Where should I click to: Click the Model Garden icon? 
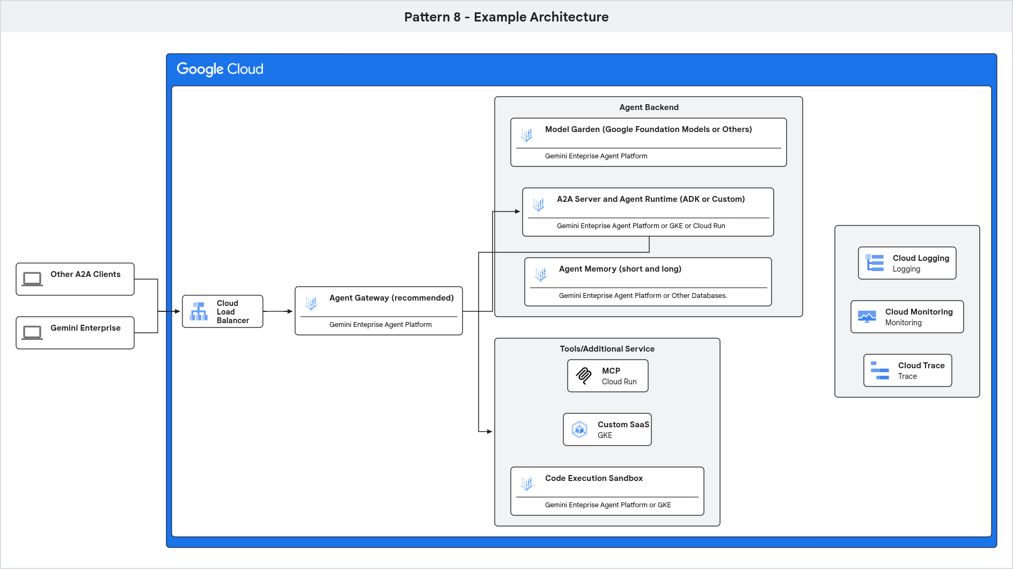pos(527,135)
